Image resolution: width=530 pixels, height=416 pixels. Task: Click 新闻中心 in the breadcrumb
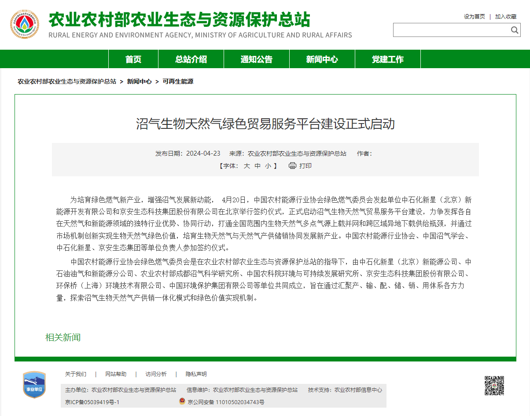click(x=139, y=81)
